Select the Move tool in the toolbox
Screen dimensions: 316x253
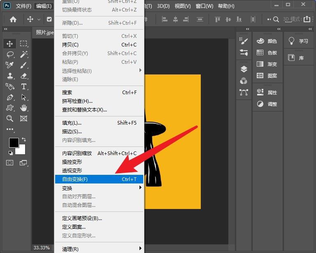(x=10, y=44)
